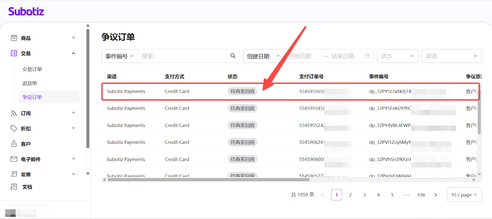Jump to last page 196
This screenshot has width=492, height=219.
click(x=421, y=195)
